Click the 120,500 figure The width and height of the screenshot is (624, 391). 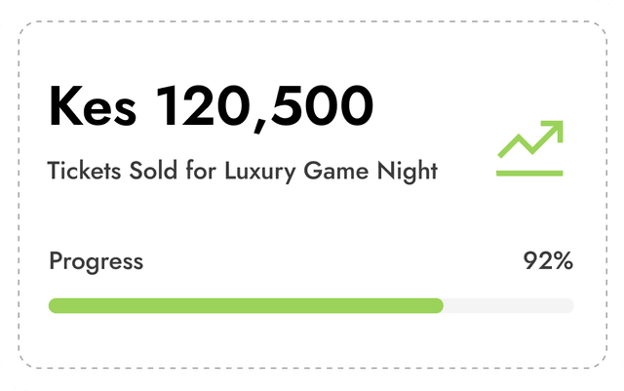(x=265, y=107)
